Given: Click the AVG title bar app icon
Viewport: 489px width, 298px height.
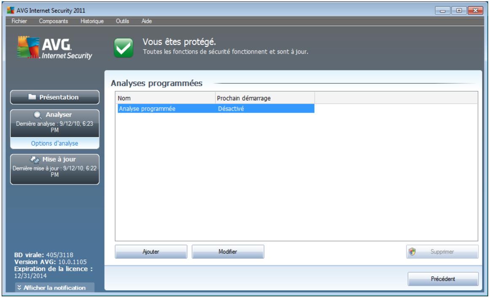Looking at the screenshot, I should 11,10.
